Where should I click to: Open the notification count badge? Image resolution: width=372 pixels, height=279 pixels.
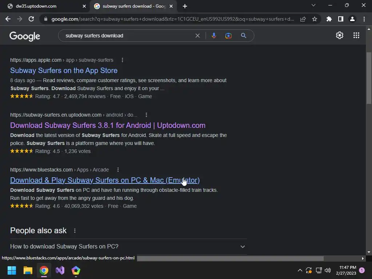click(362, 270)
